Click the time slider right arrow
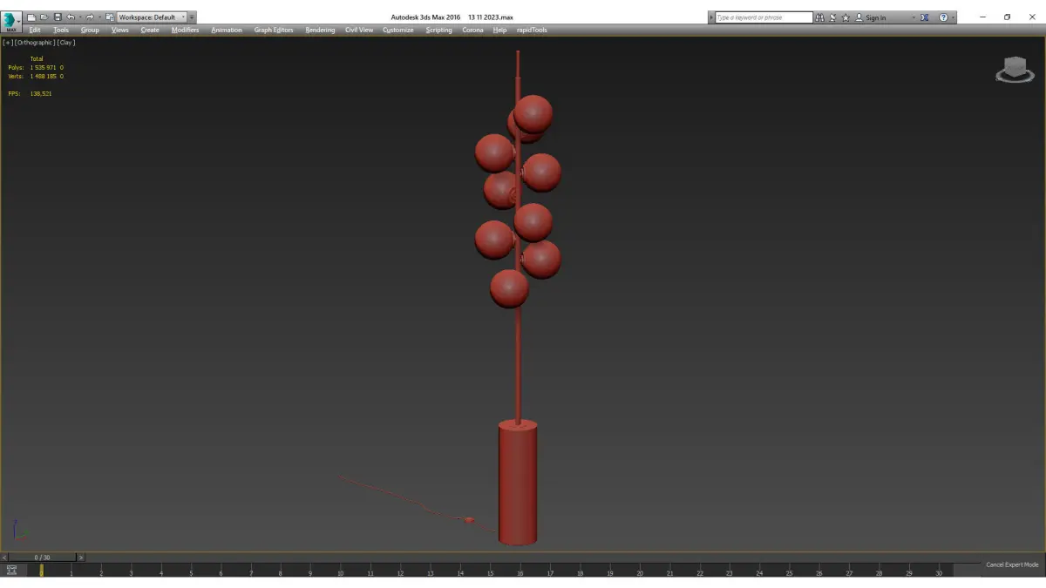The height and width of the screenshot is (588, 1046). (81, 557)
